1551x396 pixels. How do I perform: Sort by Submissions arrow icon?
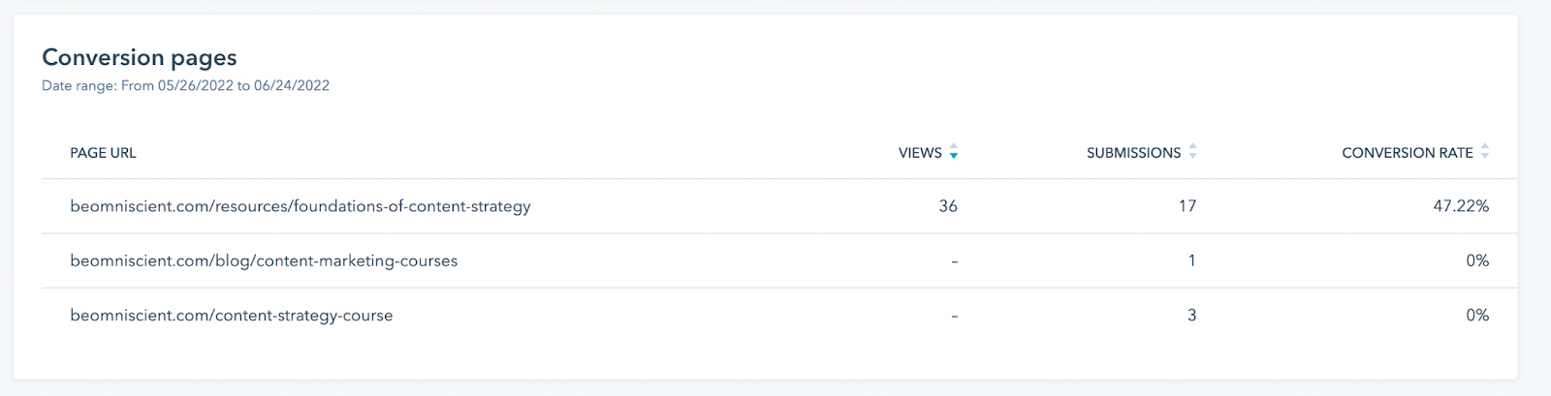[1193, 152]
